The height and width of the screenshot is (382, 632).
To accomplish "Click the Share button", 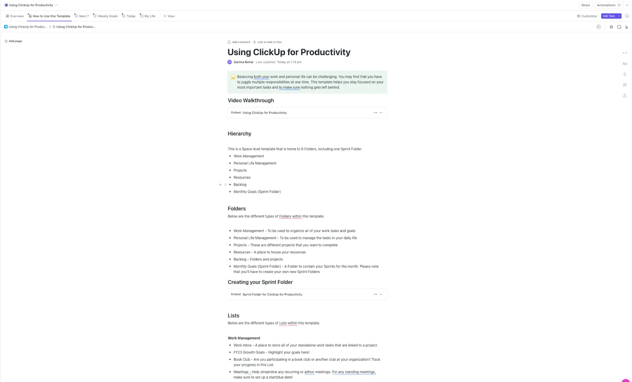I will (x=585, y=5).
